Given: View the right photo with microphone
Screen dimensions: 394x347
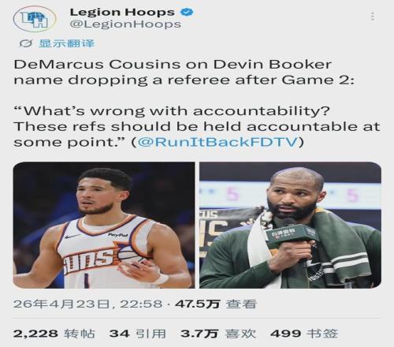Looking at the screenshot, I should pyautogui.click(x=290, y=225).
